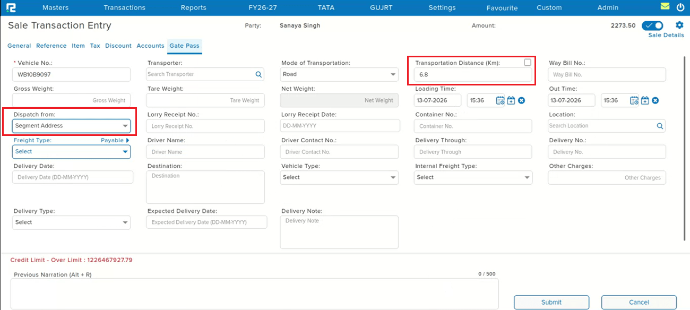Image resolution: width=690 pixels, height=310 pixels.
Task: Click the app logo in top-left corner
Action: pyautogui.click(x=11, y=7)
